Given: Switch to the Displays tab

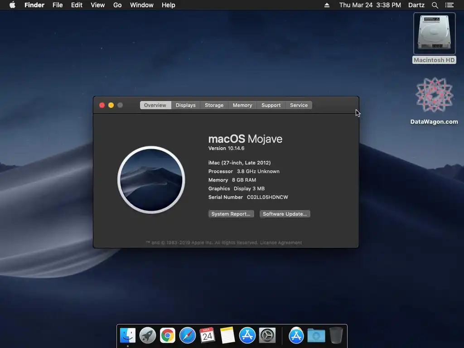Looking at the screenshot, I should click(x=185, y=105).
